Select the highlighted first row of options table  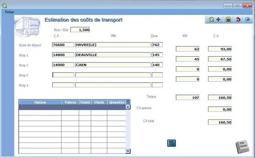click(72, 107)
